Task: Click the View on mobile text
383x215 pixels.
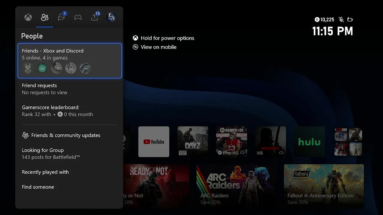Action: tap(159, 47)
